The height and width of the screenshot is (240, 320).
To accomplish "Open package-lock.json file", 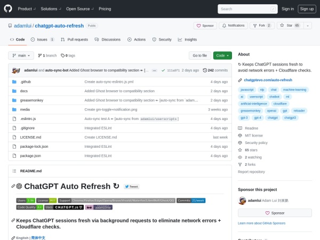I will 34,147.
